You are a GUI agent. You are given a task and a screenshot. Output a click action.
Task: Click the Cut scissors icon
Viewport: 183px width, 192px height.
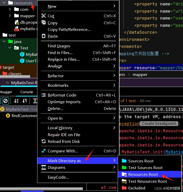[x=44, y=16]
